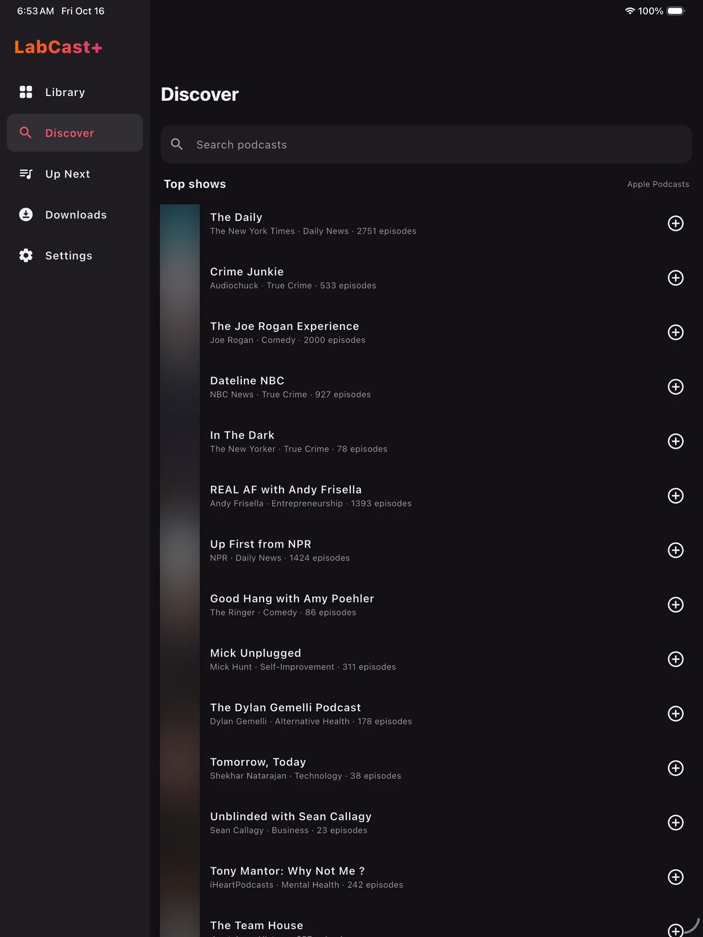Image resolution: width=703 pixels, height=937 pixels.
Task: Open Unblinded with Sean Callagy title
Action: coord(291,816)
